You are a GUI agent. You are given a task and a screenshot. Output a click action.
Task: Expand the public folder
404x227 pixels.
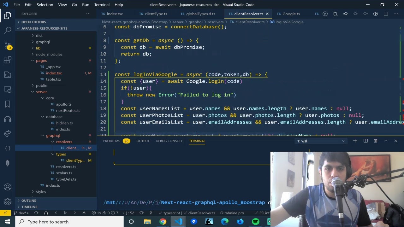pos(56,85)
